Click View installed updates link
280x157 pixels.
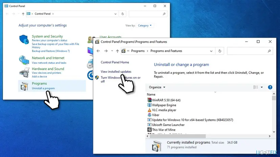pos(116,71)
